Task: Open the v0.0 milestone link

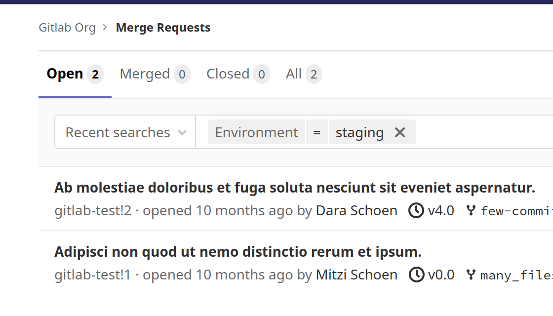Action: (x=441, y=275)
